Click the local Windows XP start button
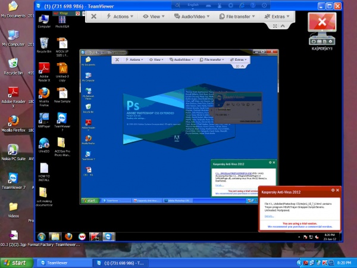Image resolution: width=357 pixels, height=268 pixels. click(x=16, y=262)
